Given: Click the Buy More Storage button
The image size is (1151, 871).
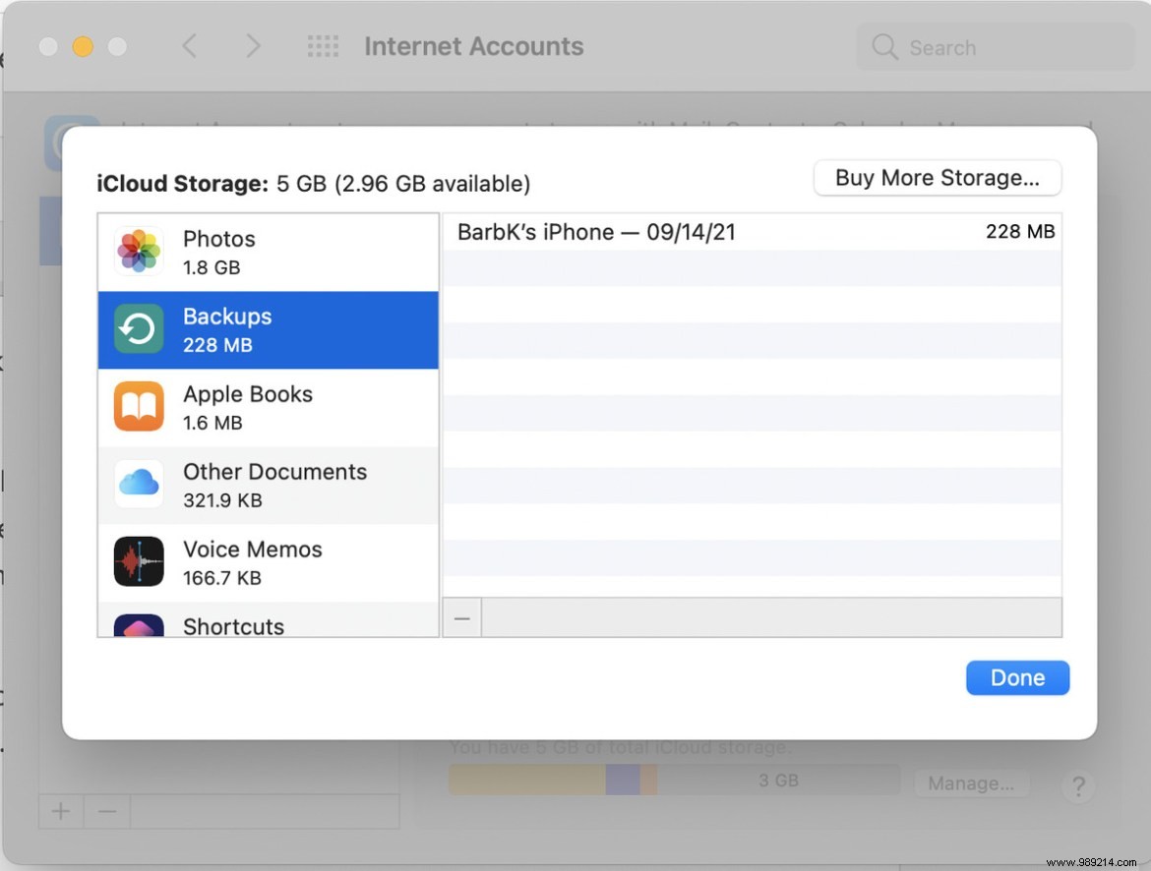Looking at the screenshot, I should coord(937,178).
